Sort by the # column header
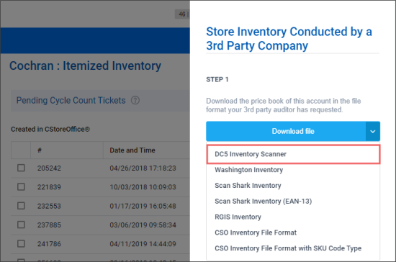 coord(40,150)
